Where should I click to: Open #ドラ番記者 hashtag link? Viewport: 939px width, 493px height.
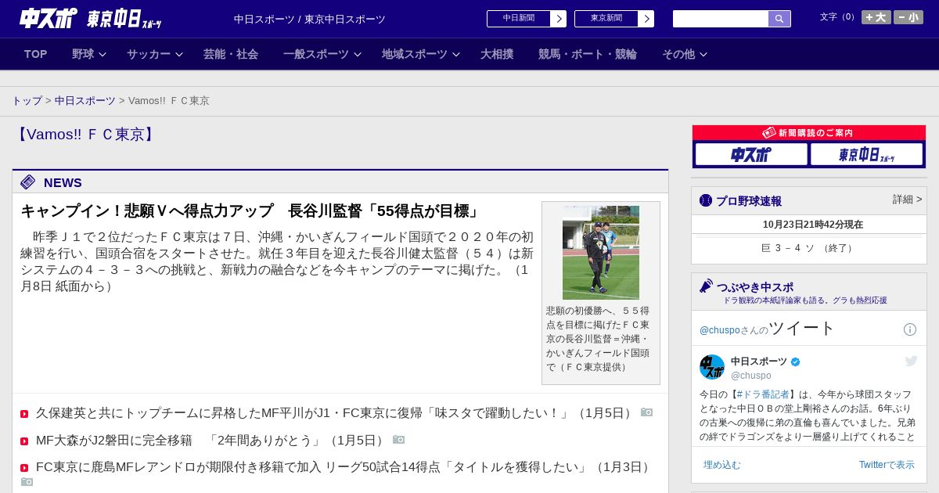[763, 394]
